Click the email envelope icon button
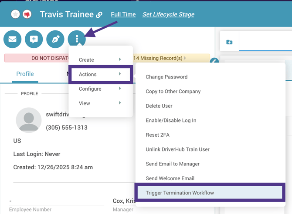This screenshot has height=214, width=292. pos(13,40)
